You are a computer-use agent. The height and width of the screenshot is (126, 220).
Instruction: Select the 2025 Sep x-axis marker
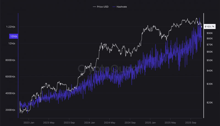191,123
